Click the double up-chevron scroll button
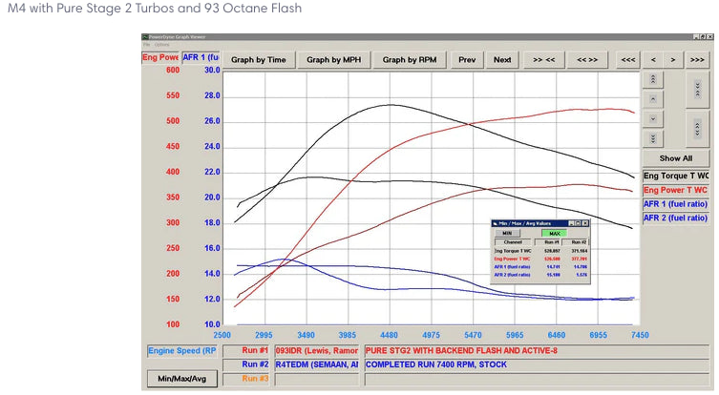This screenshot has width=719, height=395. (x=652, y=79)
